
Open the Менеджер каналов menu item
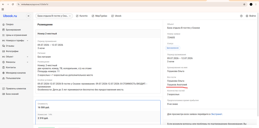(15, 73)
